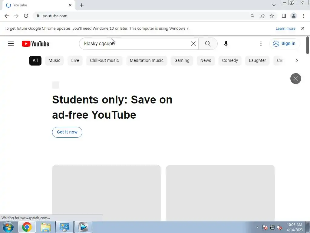Open the Learn more link
The height and width of the screenshot is (233, 310).
(285, 28)
